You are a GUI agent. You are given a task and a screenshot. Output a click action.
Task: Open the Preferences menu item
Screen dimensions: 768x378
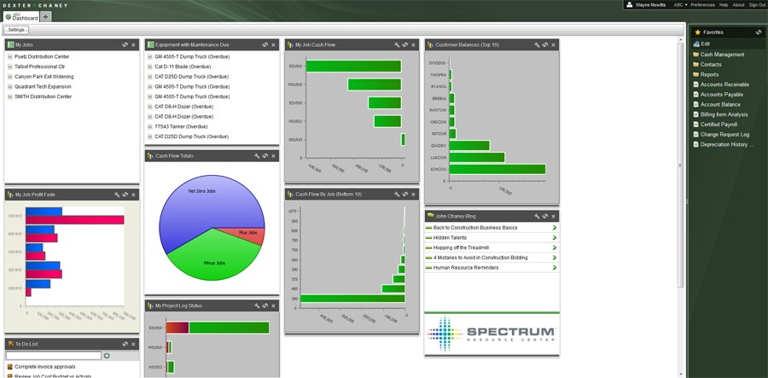[702, 4]
